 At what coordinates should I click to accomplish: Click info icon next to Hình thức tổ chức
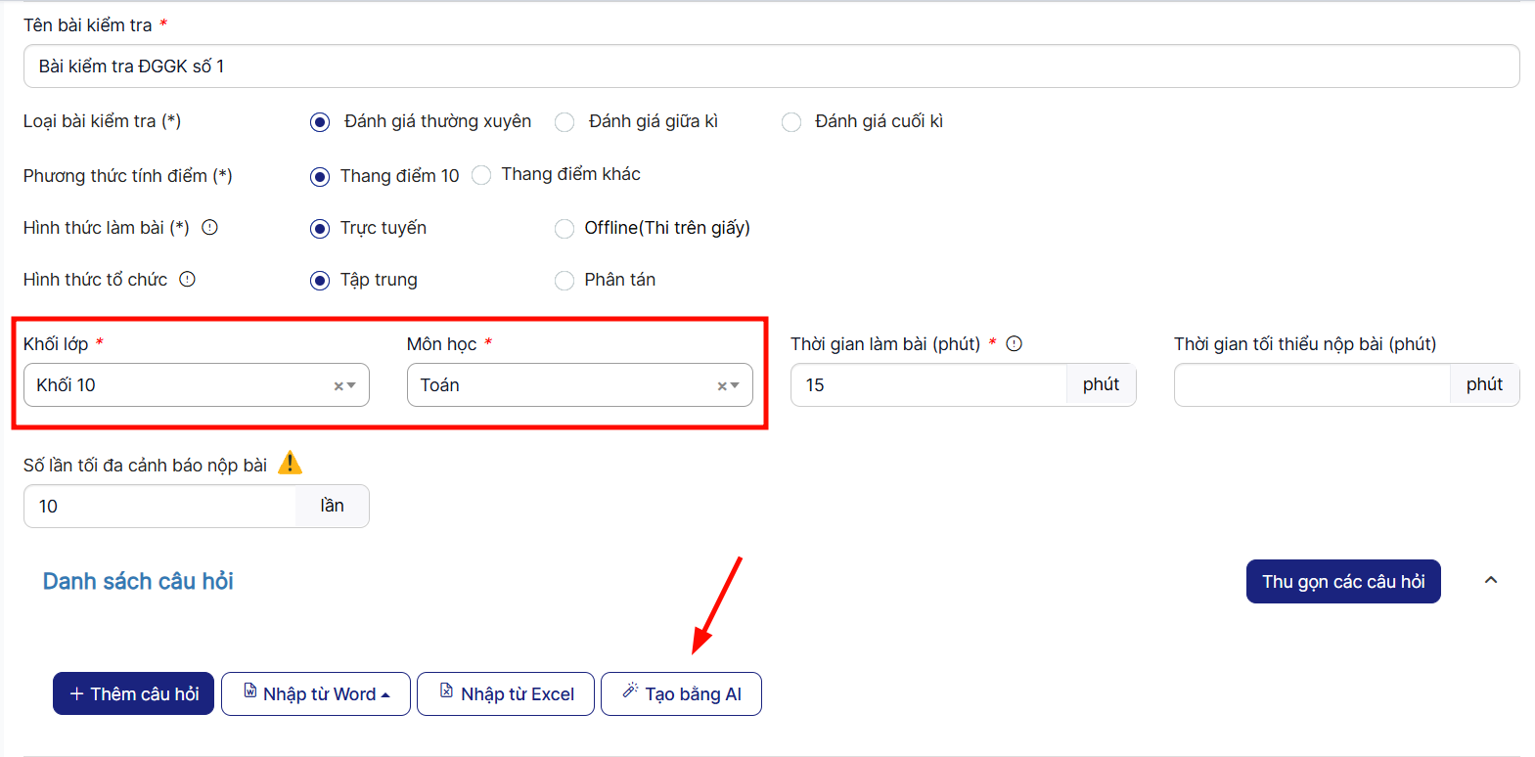point(188,280)
